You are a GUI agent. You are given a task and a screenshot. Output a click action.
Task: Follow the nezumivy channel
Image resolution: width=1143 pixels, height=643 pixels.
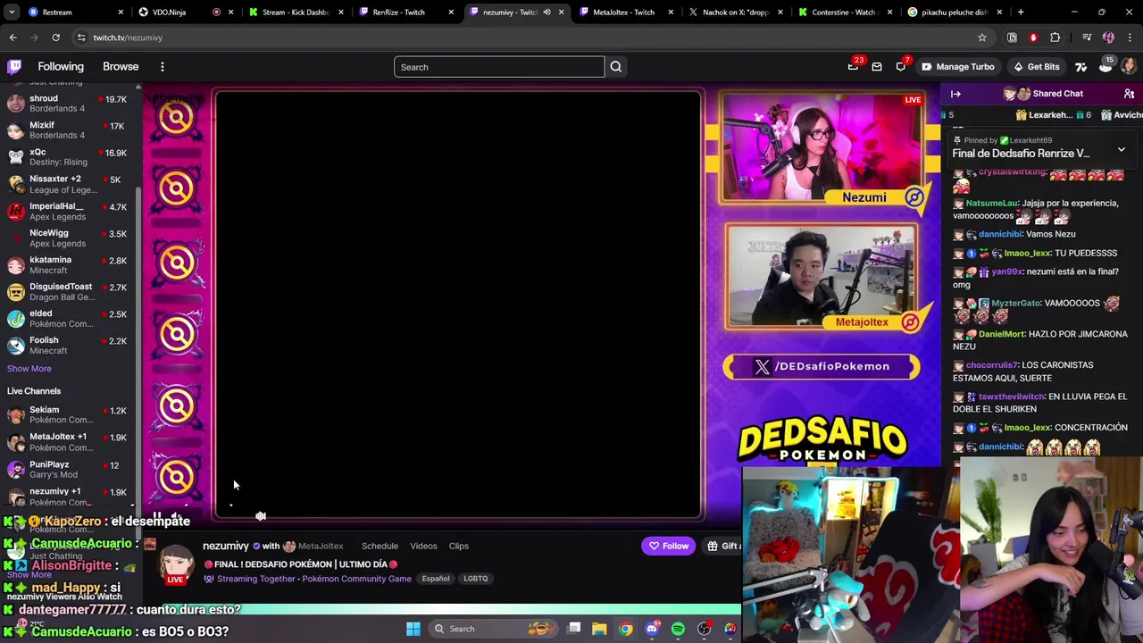coord(669,547)
